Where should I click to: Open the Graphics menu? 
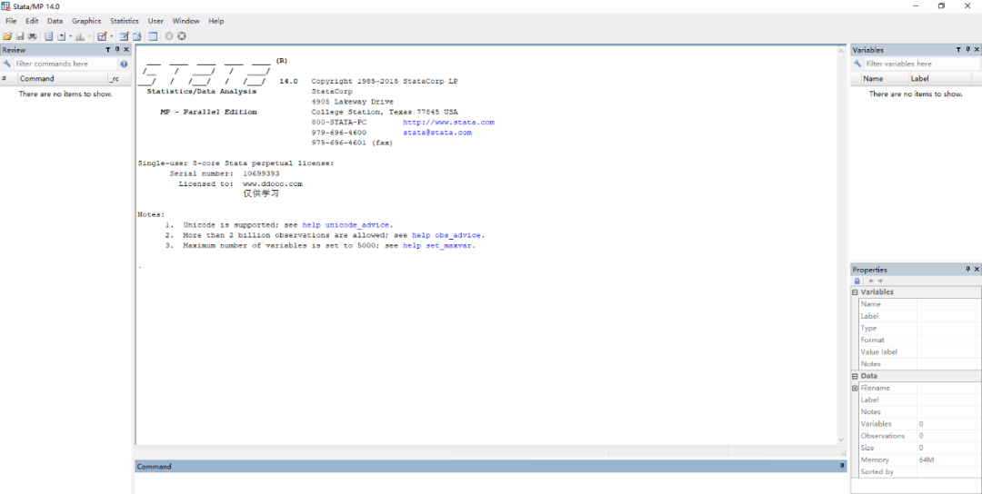86,21
